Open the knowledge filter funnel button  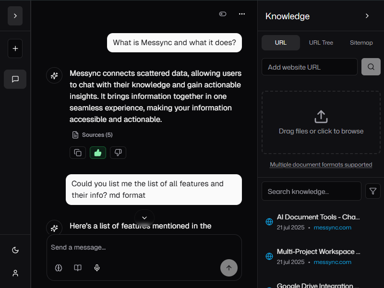click(373, 191)
